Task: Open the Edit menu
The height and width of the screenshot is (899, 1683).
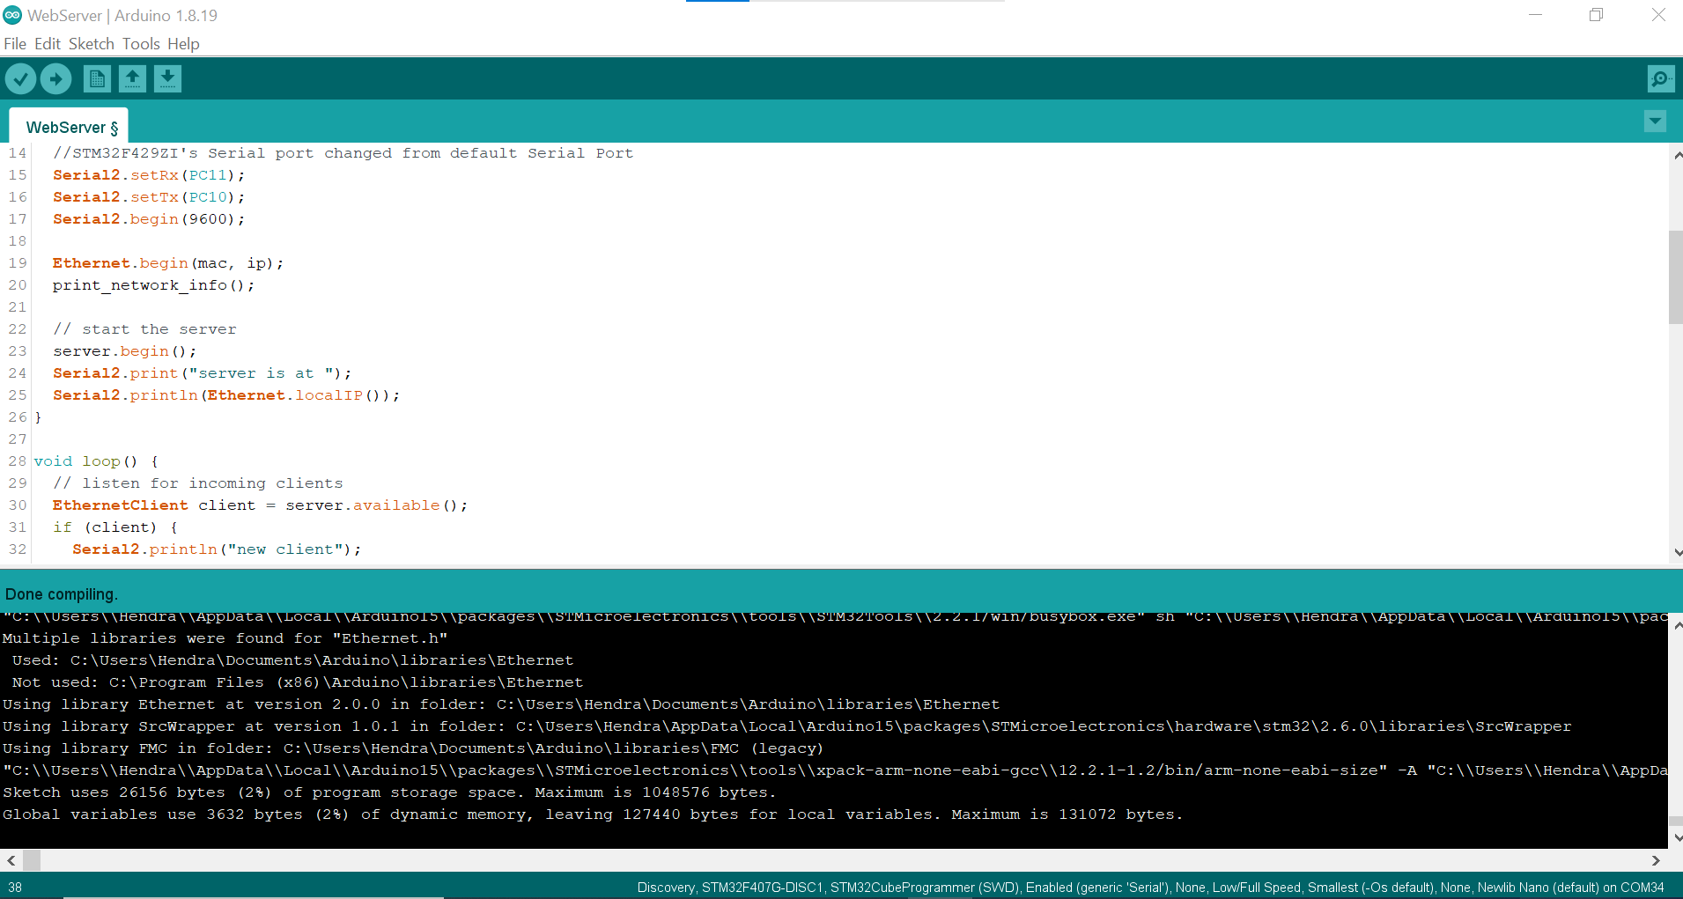Action: [48, 44]
